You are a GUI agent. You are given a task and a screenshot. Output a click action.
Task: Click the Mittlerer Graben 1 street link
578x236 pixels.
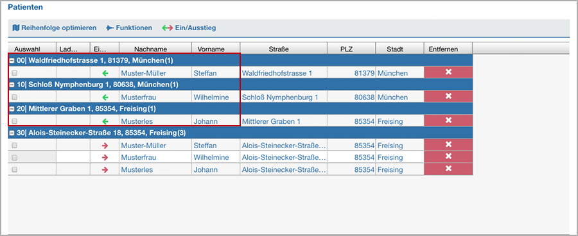(271, 121)
